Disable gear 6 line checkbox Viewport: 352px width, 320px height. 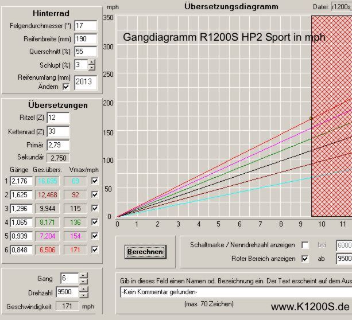[x=95, y=249]
